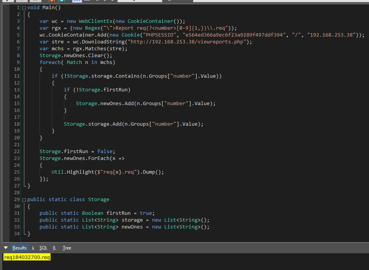Viewport: 369px width, 270px height.
Task: Place cursor on Storage.newOnes.Clear() line
Action: pyautogui.click(x=71, y=56)
